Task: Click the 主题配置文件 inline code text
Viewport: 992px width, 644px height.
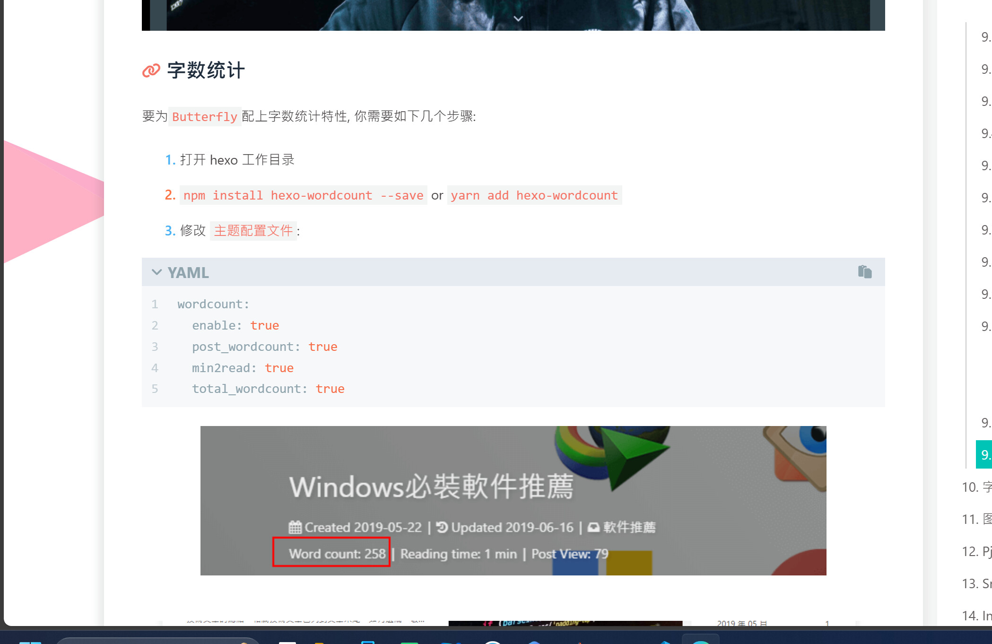Action: tap(253, 231)
